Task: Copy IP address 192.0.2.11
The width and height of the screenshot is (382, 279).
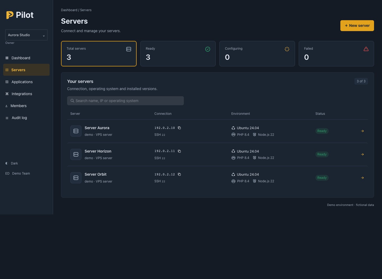Action: coord(179,151)
